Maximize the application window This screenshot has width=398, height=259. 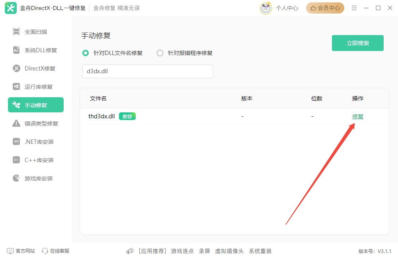(378, 8)
